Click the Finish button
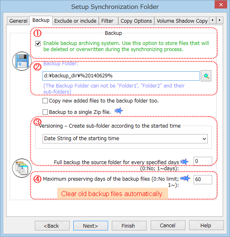230x237 pixels. coord(129,226)
